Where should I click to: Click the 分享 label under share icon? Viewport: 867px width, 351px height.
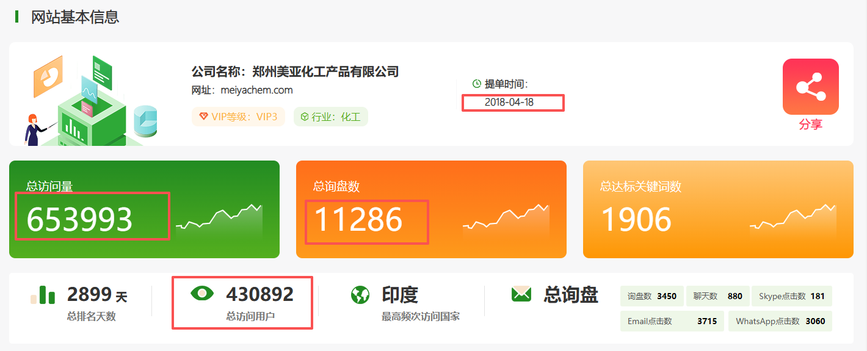pos(810,125)
